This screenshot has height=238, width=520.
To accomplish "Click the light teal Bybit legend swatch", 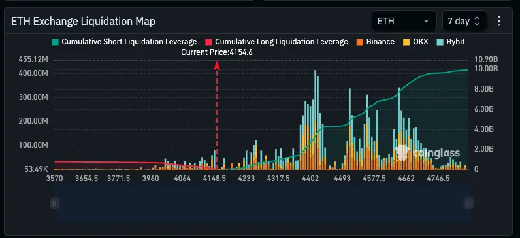I will [x=440, y=42].
